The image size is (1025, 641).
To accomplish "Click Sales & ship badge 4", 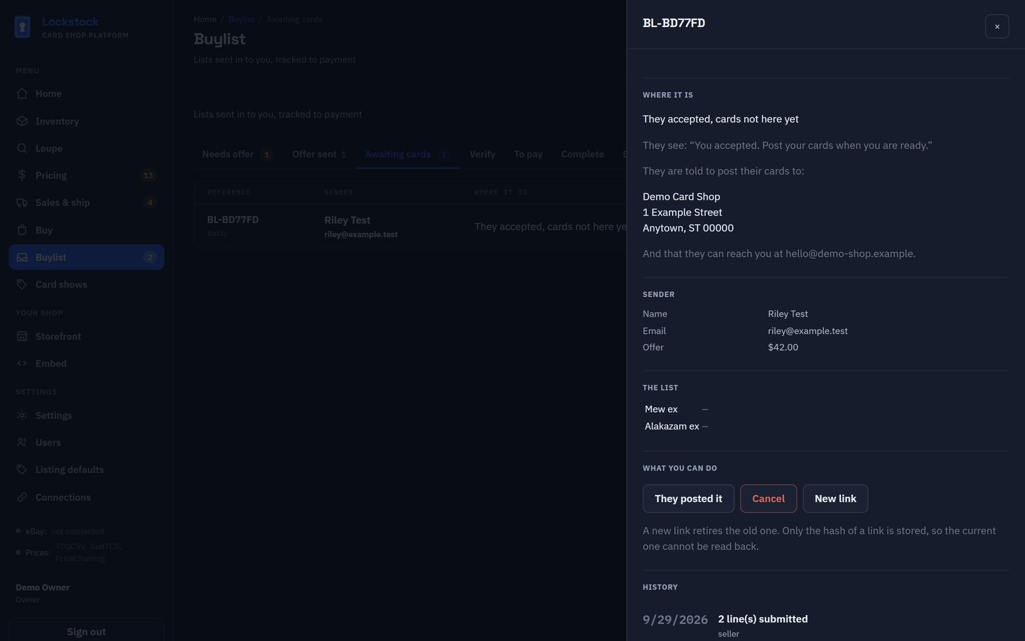I will point(150,203).
